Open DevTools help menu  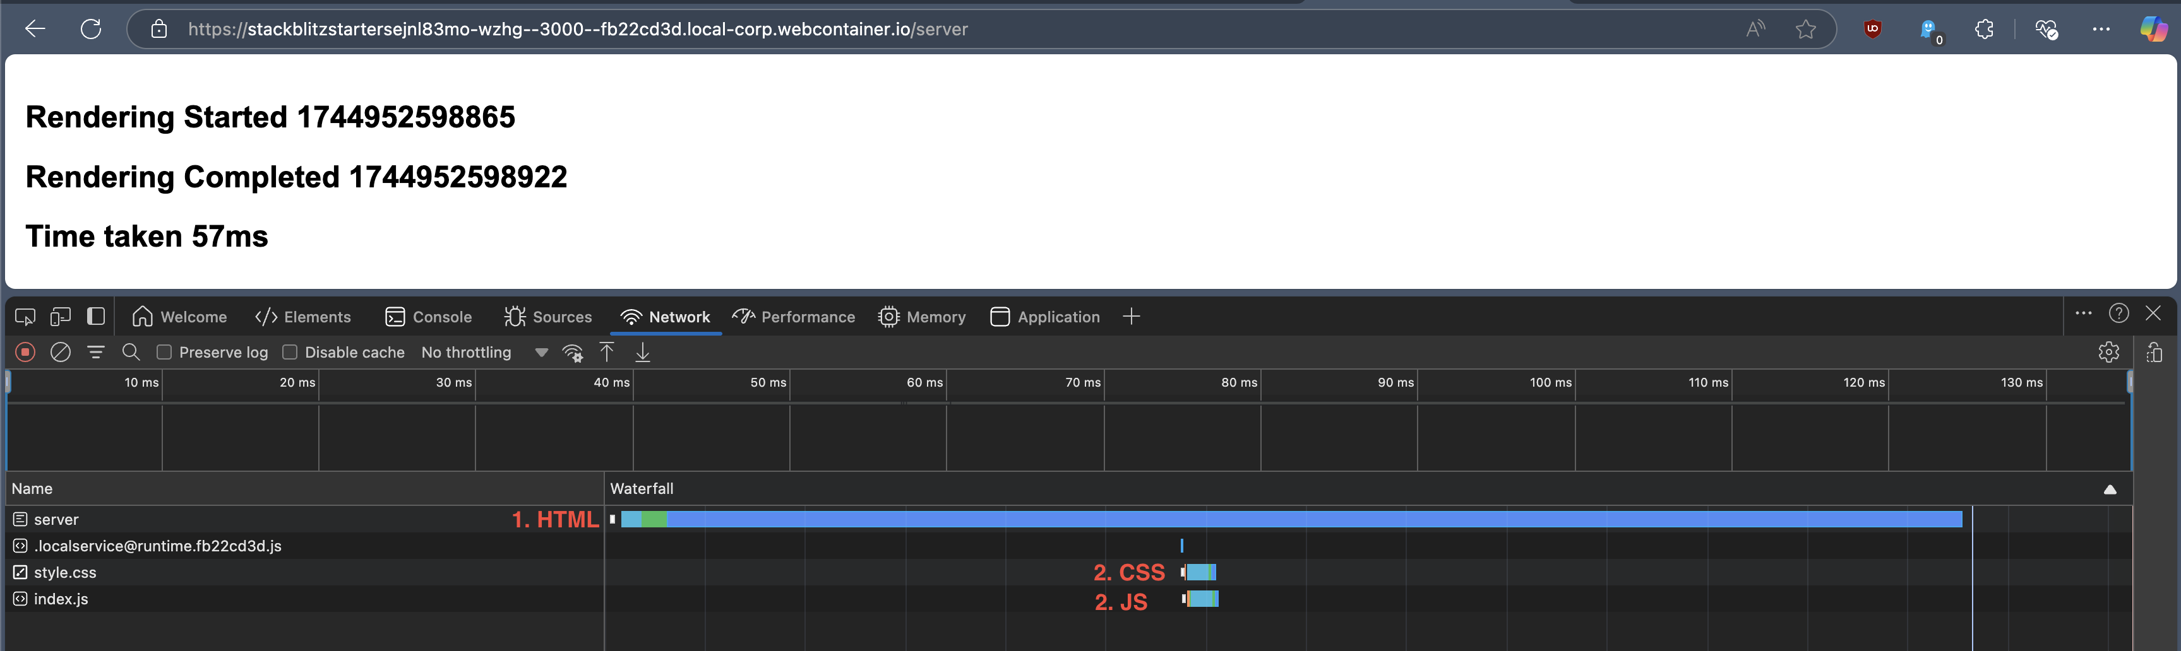pos(2119,314)
